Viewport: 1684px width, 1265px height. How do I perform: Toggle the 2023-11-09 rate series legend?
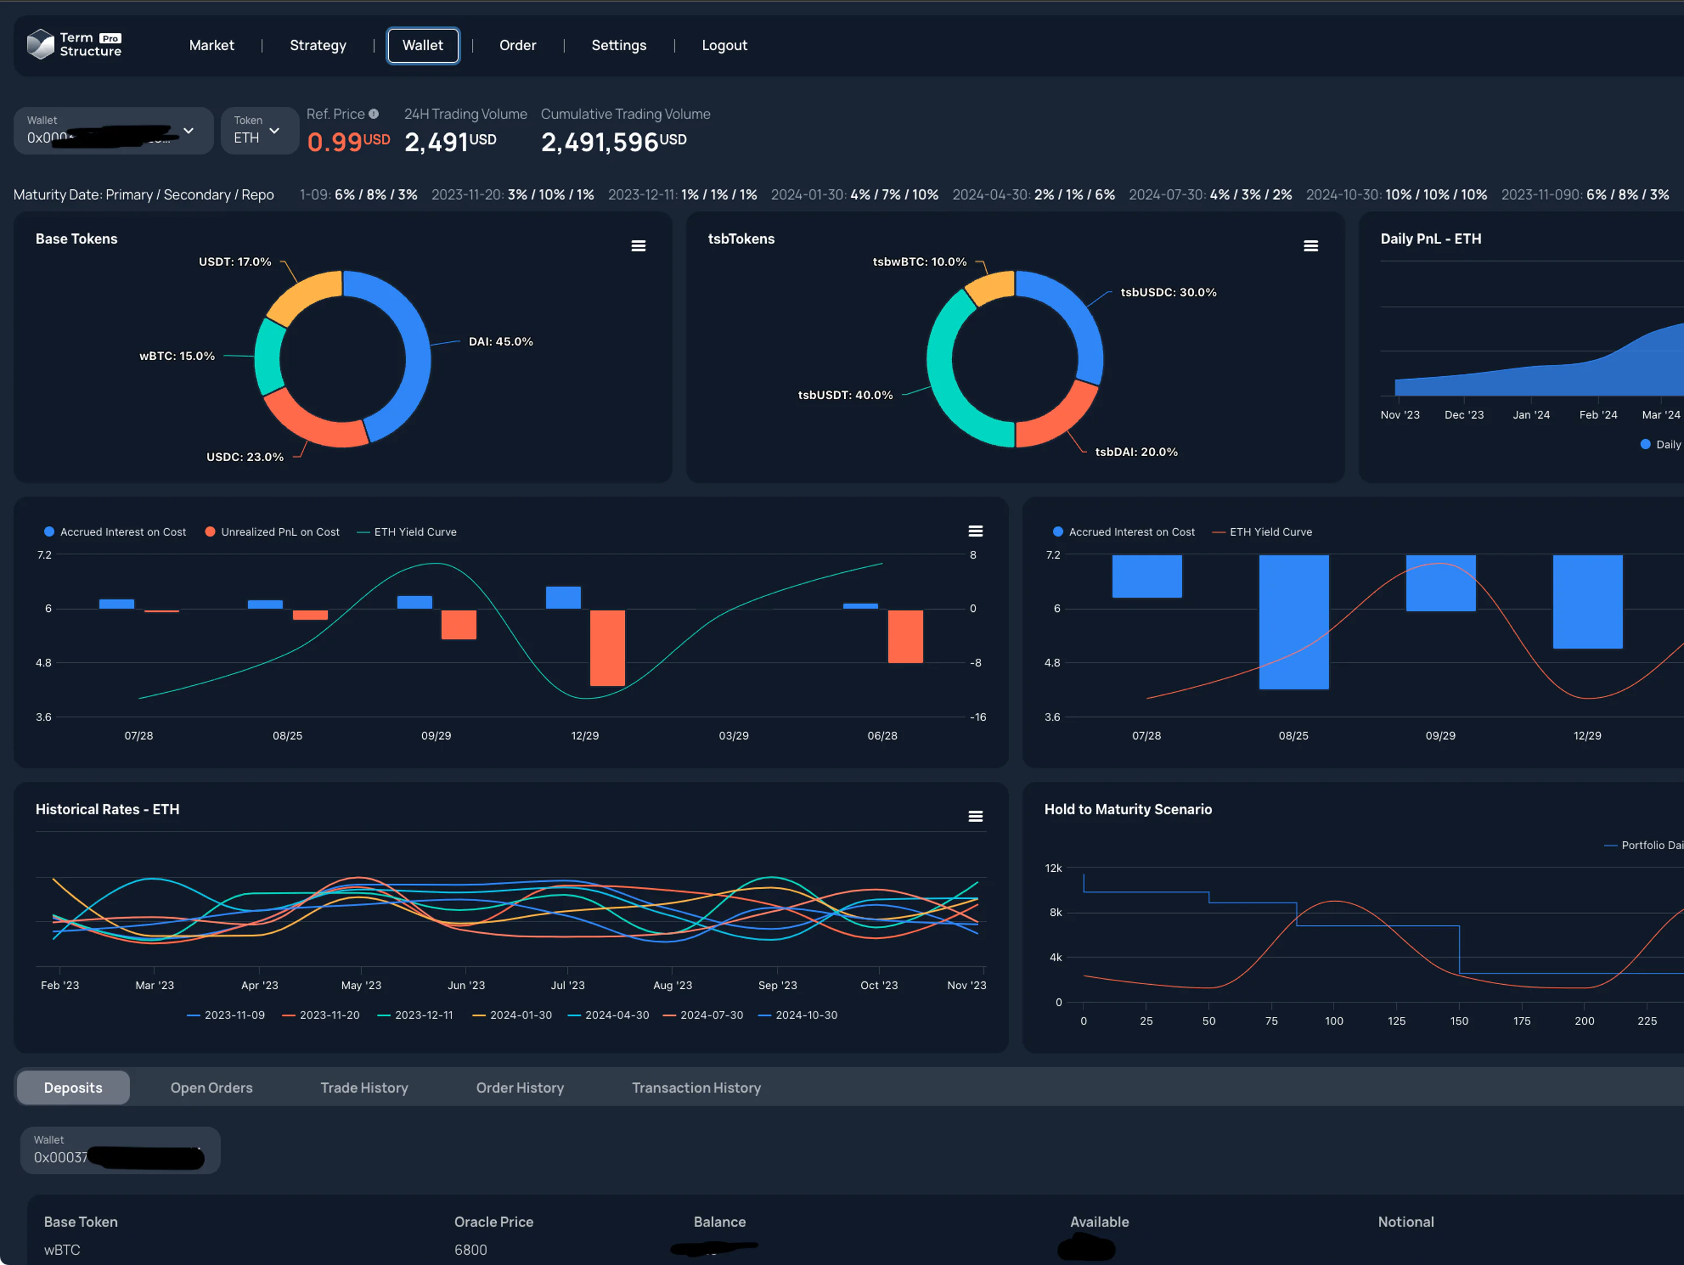(226, 1015)
